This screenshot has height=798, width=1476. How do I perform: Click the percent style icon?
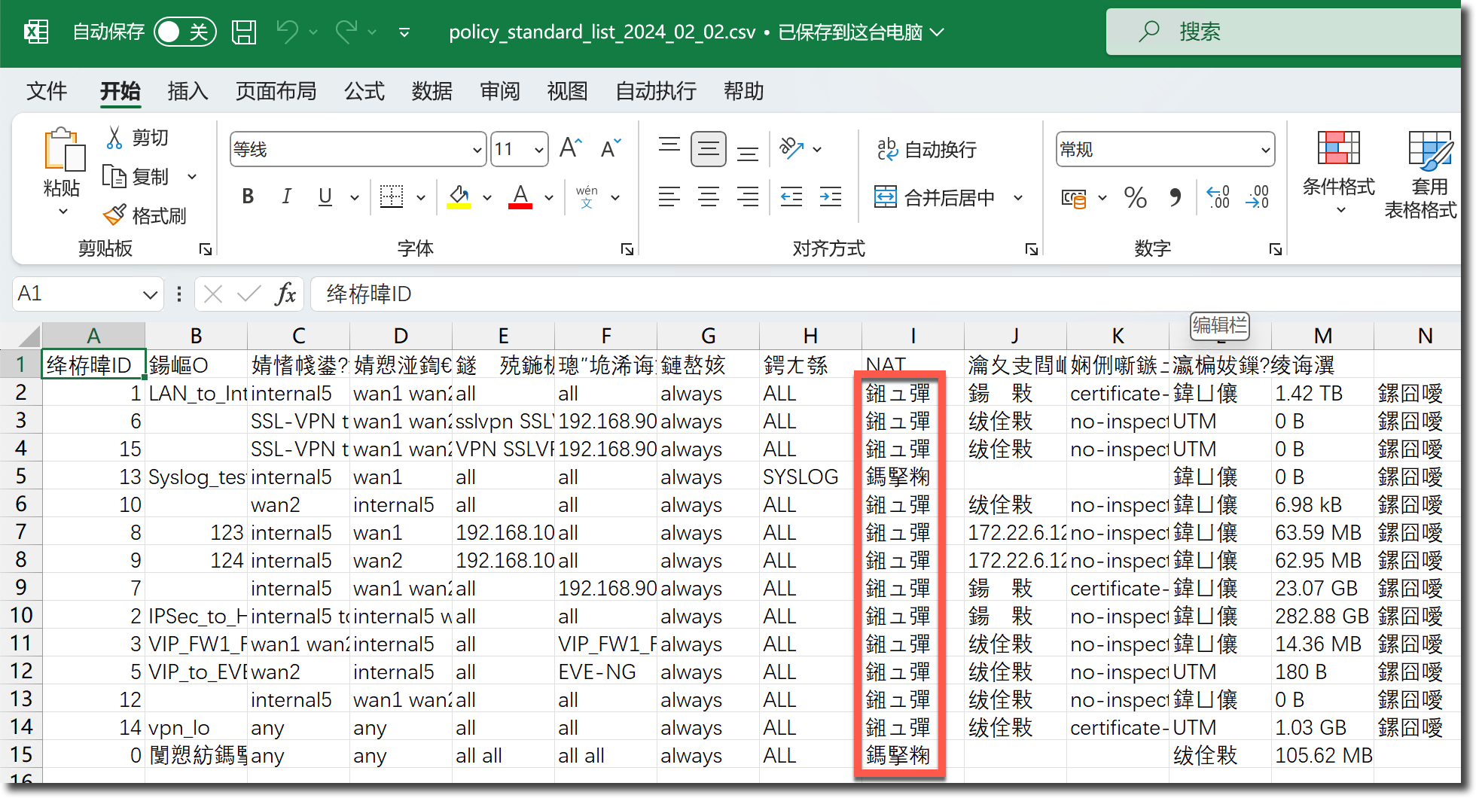pyautogui.click(x=1135, y=198)
